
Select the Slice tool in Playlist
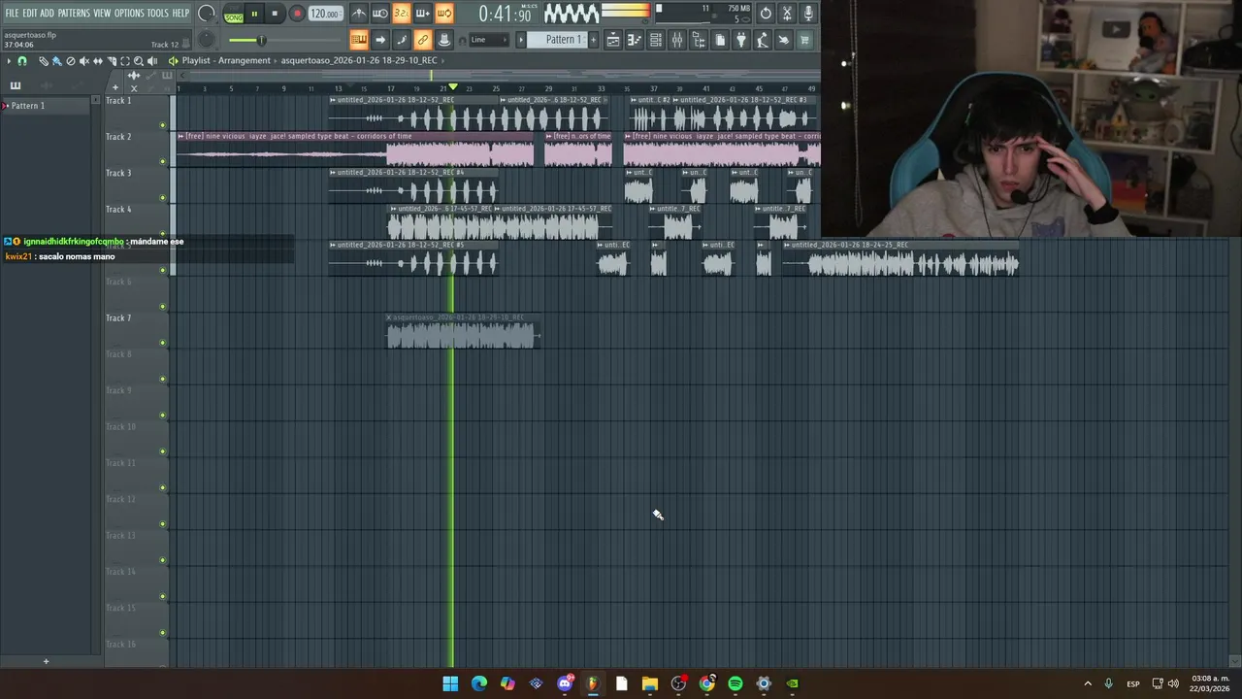pos(112,61)
